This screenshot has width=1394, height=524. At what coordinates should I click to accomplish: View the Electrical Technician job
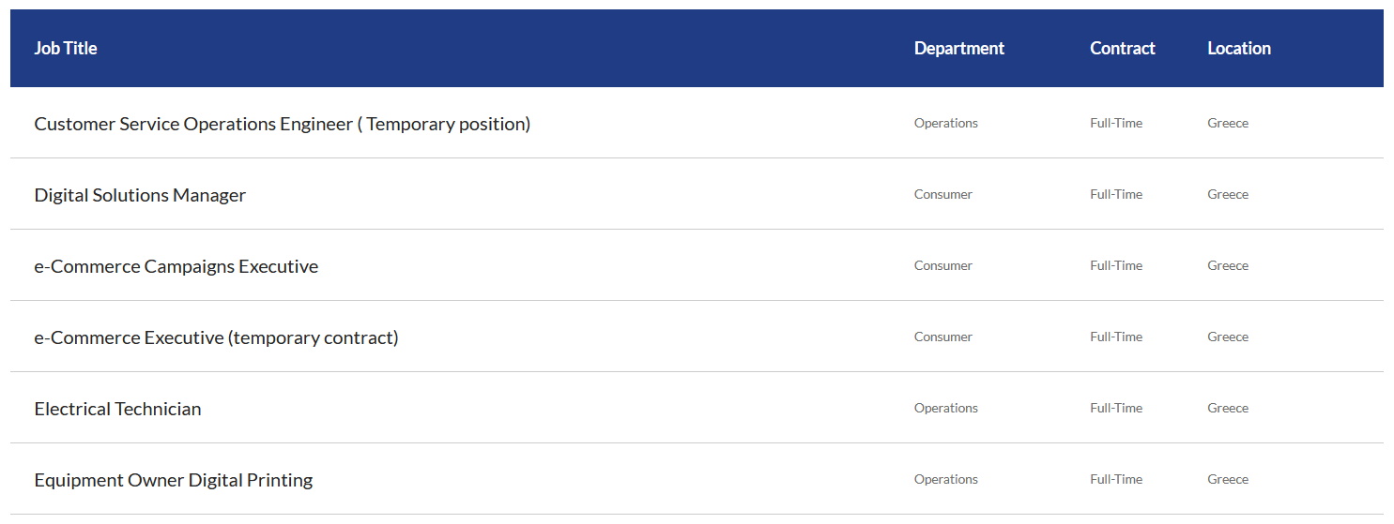pyautogui.click(x=117, y=409)
